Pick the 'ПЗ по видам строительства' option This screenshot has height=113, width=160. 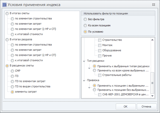[12, 87]
